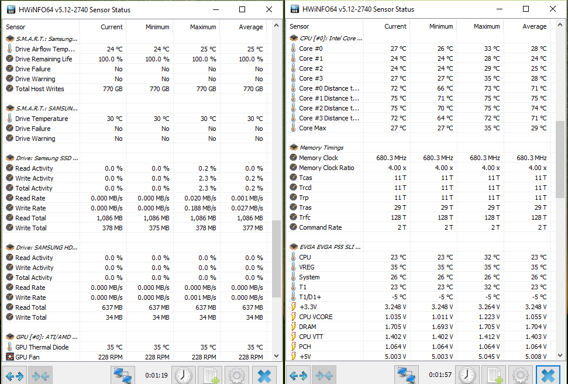Select +5V voltage row

(x=420, y=357)
